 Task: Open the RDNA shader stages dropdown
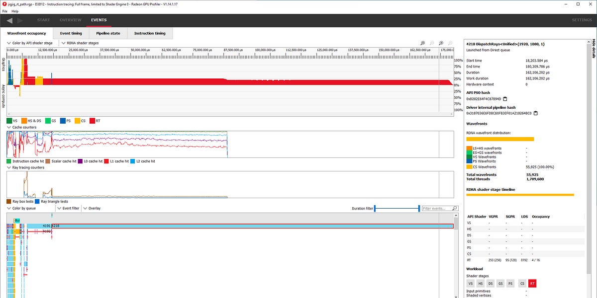click(80, 43)
